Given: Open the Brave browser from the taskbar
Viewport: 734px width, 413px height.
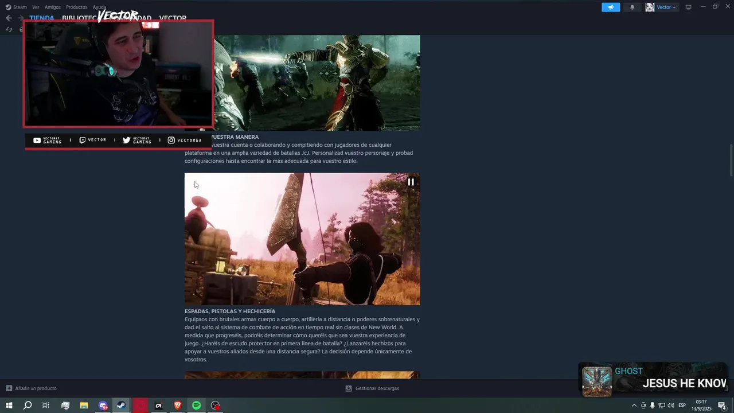Looking at the screenshot, I should (x=178, y=406).
